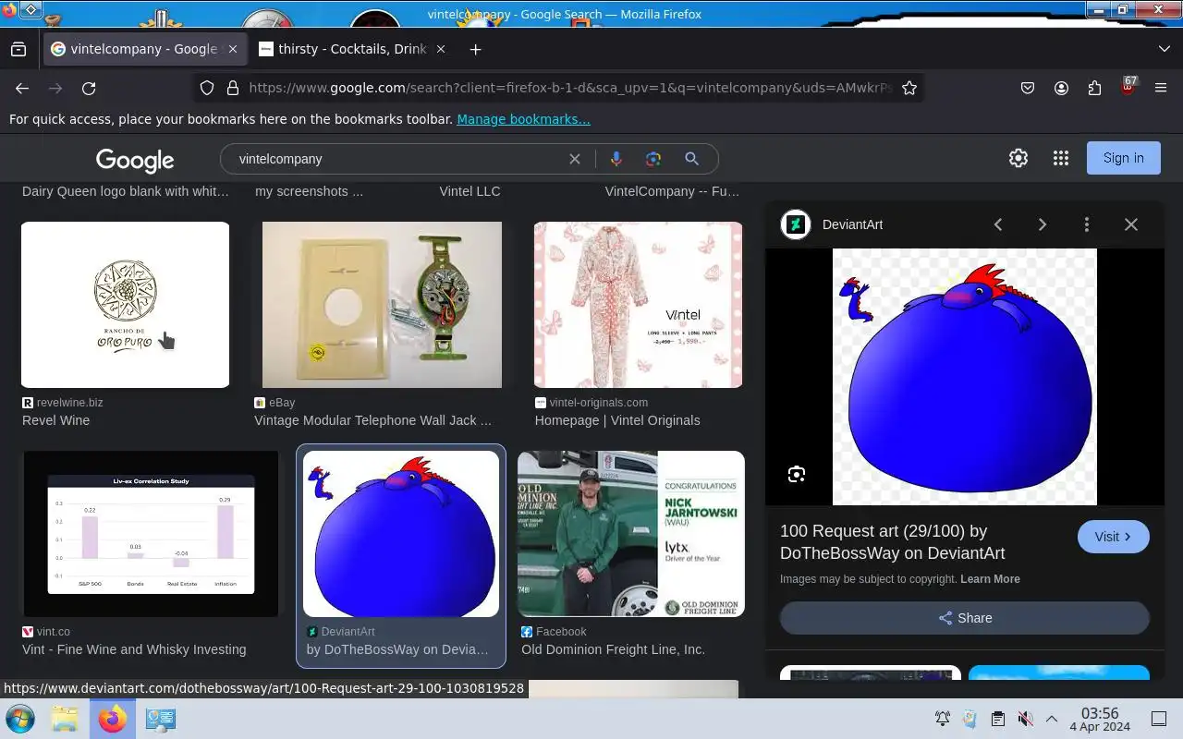Expand the list all tabs dropdown
Screen dimensions: 1183x739
[1164, 49]
